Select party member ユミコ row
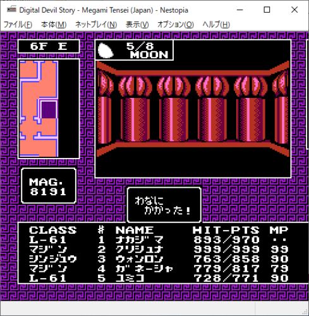 point(159,279)
